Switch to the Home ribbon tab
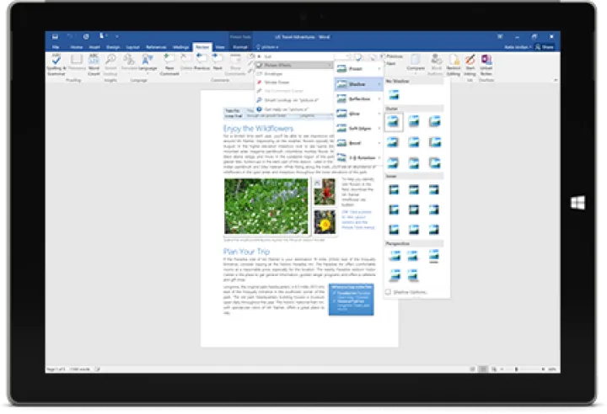This screenshot has height=414, width=607. (x=75, y=47)
